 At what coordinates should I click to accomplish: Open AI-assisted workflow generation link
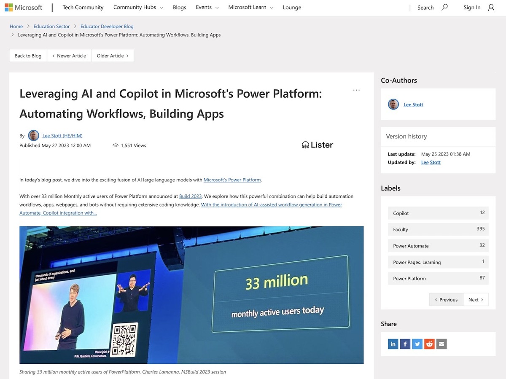[x=181, y=209]
